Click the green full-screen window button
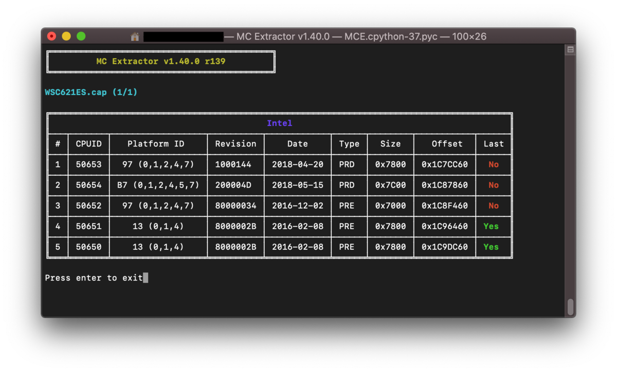Screen dimensions: 617x372 (81, 36)
